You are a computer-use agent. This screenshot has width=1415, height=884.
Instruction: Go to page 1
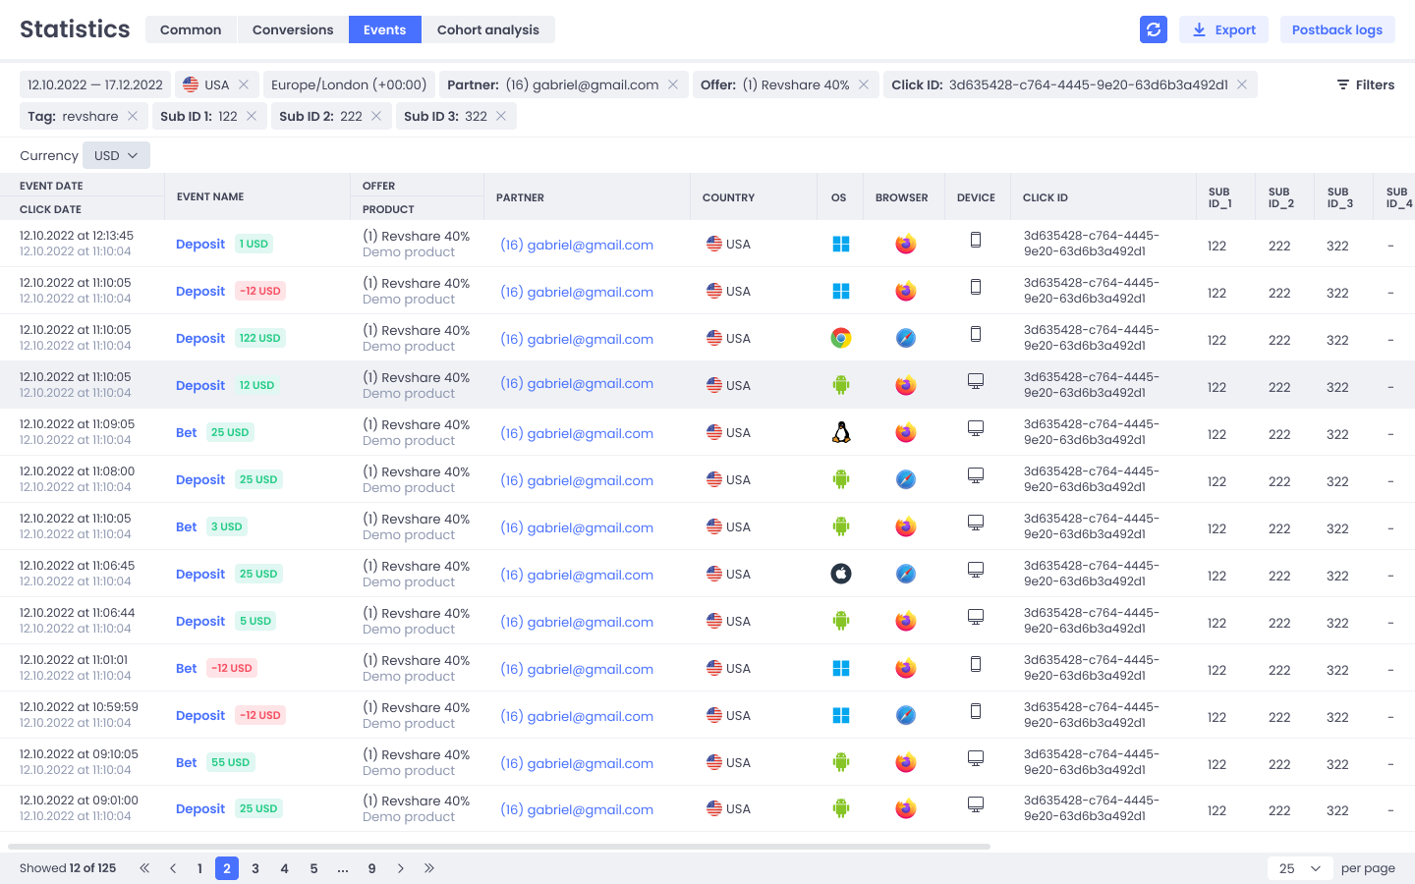(x=199, y=868)
